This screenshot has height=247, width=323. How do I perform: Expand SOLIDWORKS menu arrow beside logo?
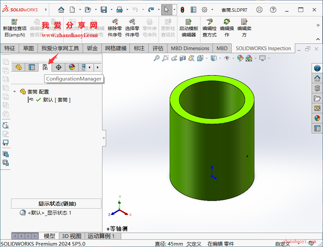click(x=46, y=9)
